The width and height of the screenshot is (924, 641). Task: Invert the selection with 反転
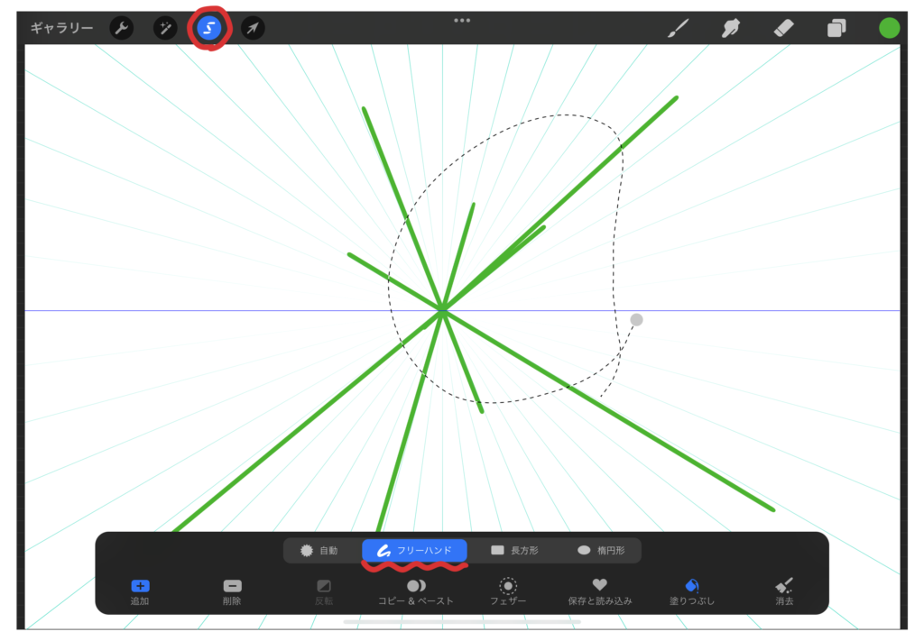(324, 591)
